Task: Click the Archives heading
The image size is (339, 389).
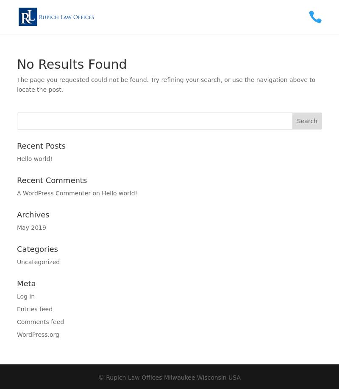Action: pyautogui.click(x=33, y=215)
